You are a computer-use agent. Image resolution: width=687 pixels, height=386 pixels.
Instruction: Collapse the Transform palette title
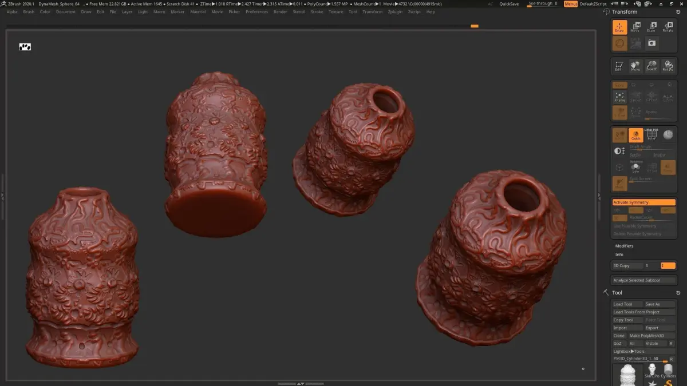pos(625,11)
